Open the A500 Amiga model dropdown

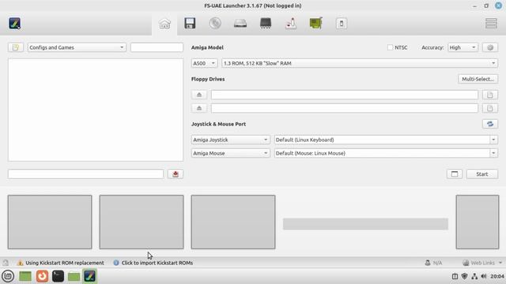point(204,63)
